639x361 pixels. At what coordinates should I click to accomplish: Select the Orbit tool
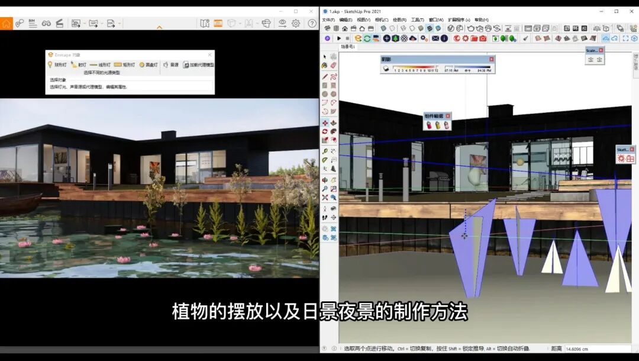tap(325, 180)
